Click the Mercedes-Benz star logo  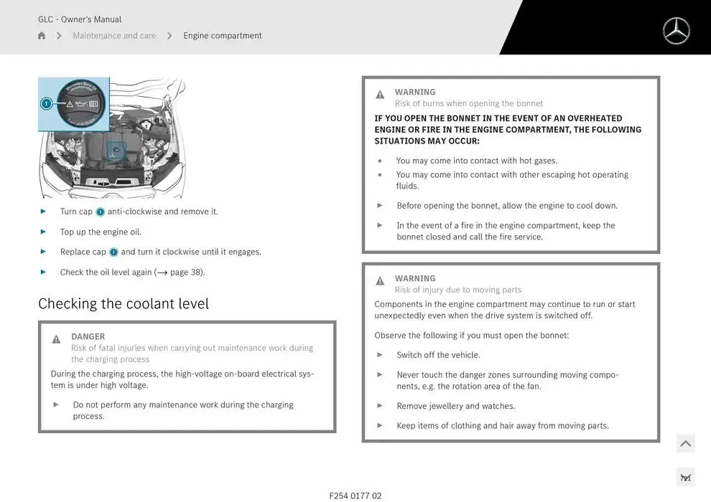675,31
